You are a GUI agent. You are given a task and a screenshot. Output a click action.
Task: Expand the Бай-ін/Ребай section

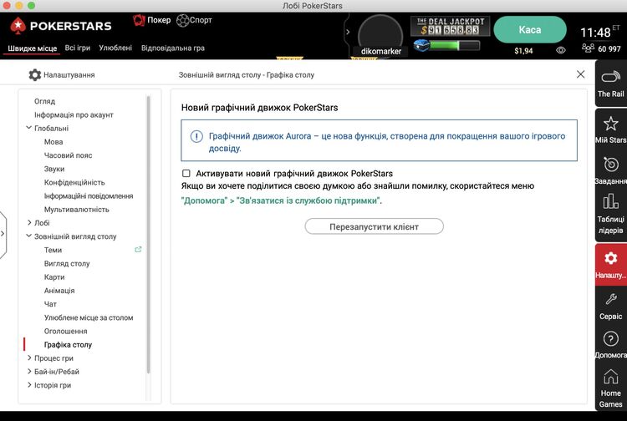28,372
